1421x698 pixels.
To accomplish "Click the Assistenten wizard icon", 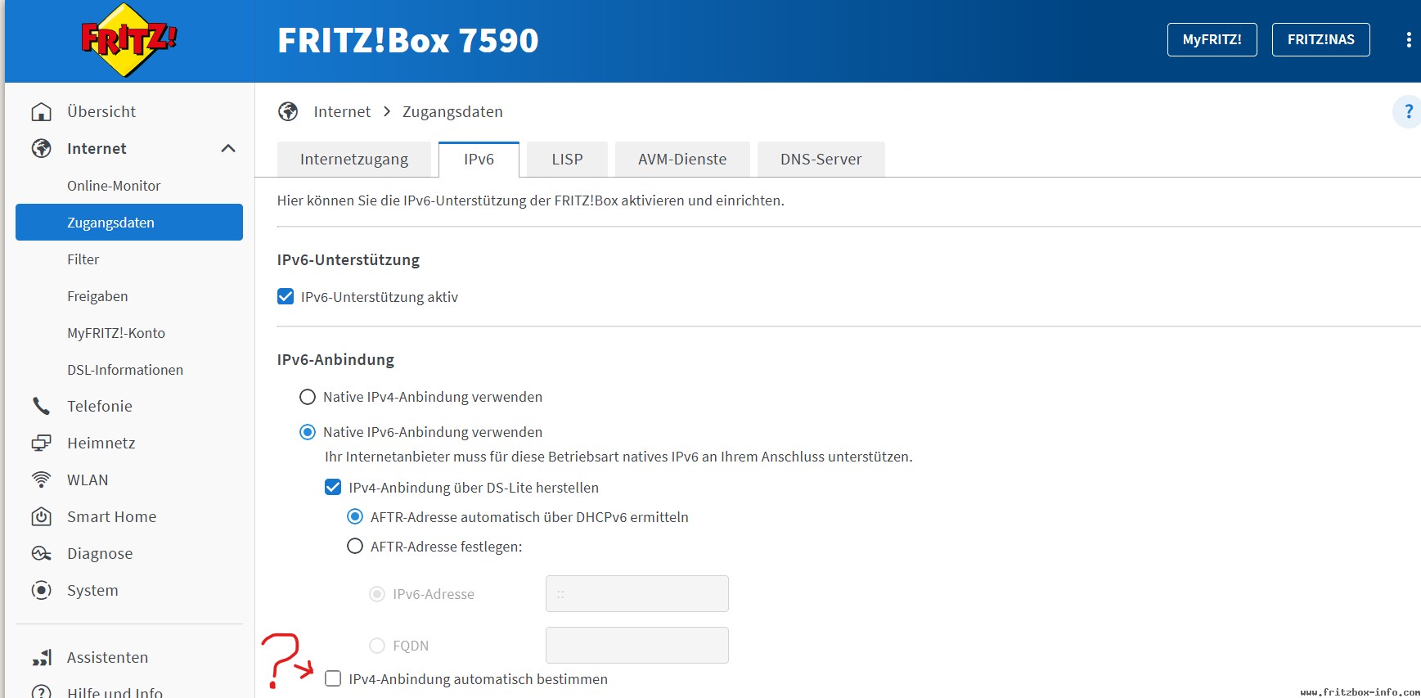I will (x=41, y=657).
